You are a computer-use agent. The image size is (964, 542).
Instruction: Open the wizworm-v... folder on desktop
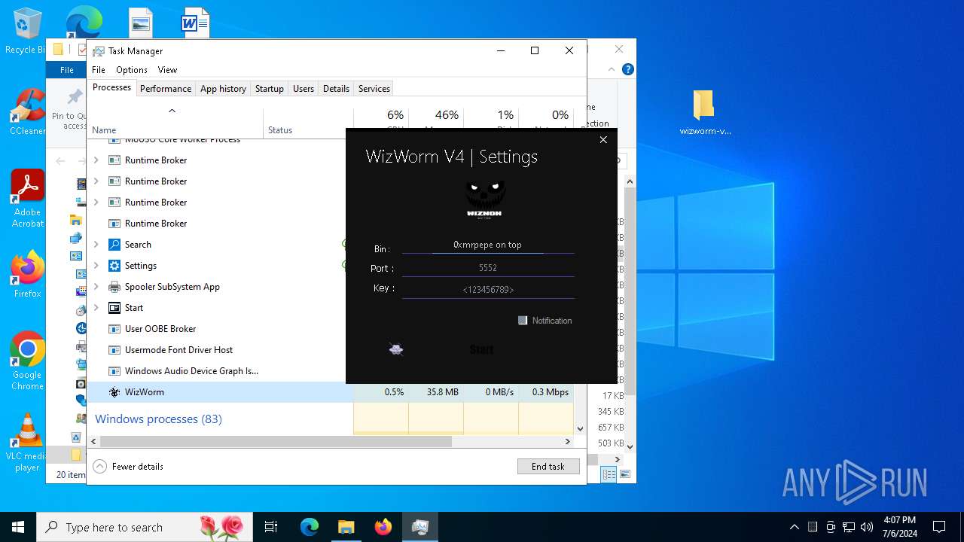tap(705, 114)
